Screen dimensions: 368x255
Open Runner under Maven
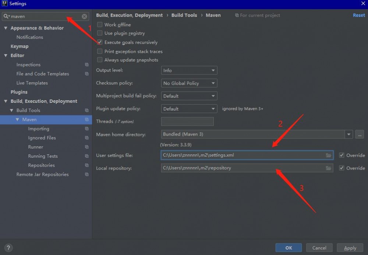36,147
